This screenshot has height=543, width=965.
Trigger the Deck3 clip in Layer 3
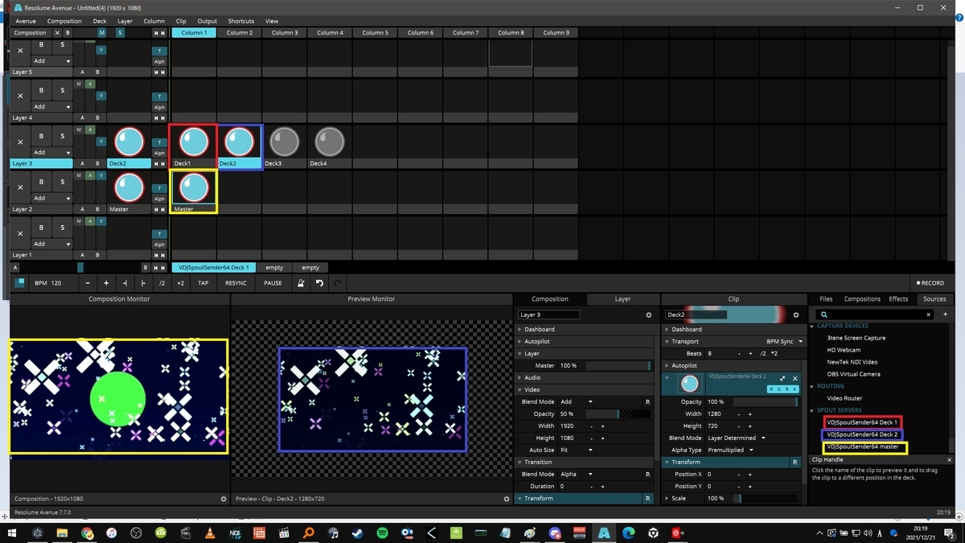point(284,142)
